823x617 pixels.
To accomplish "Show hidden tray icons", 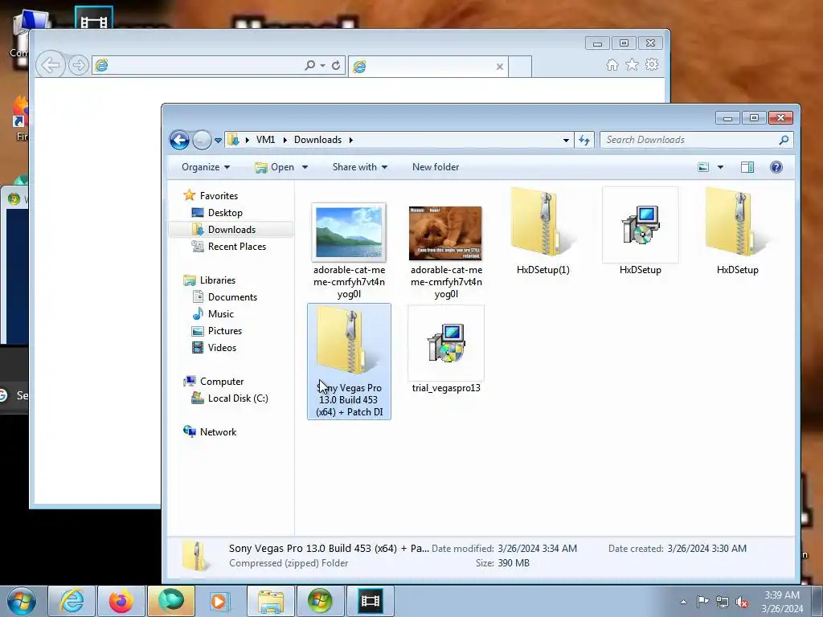I will click(x=683, y=602).
